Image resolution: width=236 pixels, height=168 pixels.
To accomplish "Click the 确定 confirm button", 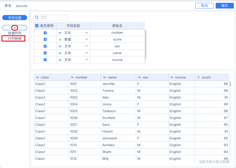I will point(224,6).
